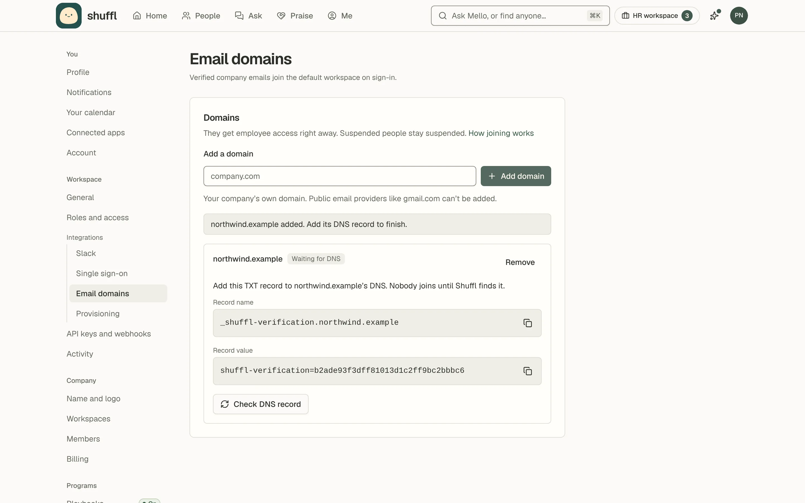Open Profile settings in sidebar
Screen dimensions: 805x503
78,72
